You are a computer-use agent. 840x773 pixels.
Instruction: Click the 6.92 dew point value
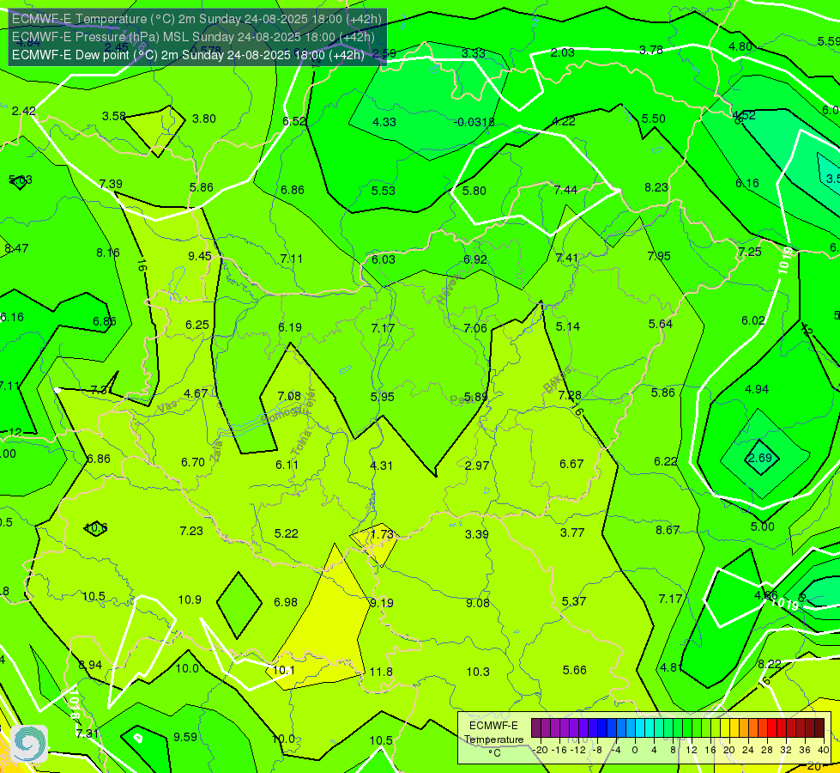pyautogui.click(x=475, y=259)
